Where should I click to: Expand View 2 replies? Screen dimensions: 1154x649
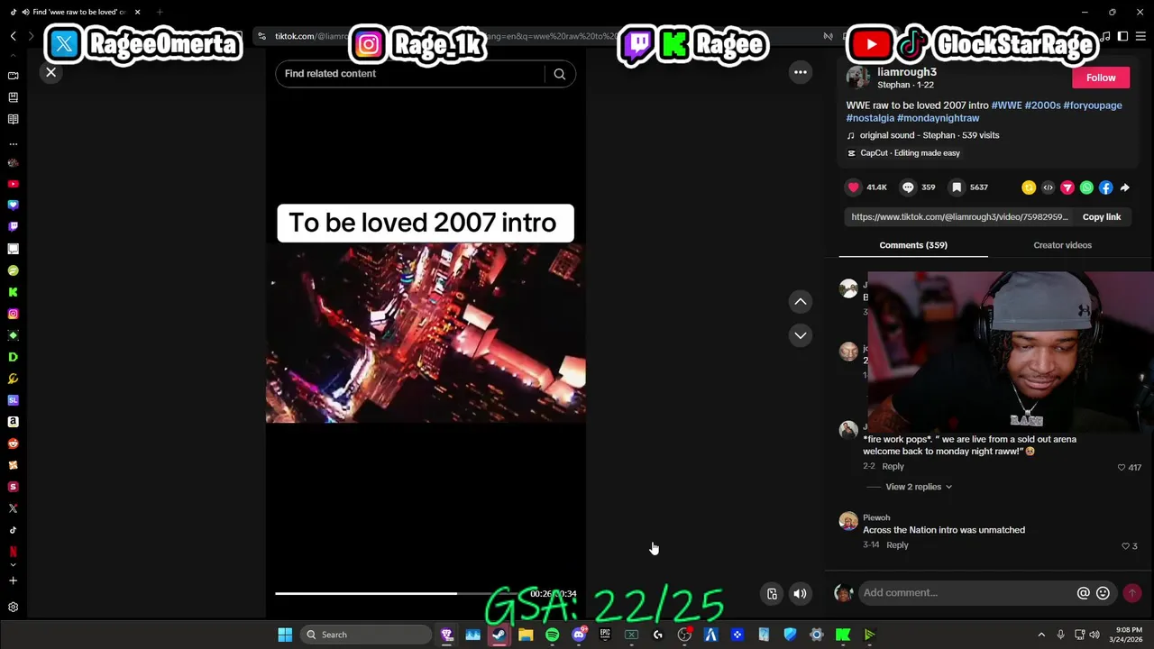tap(919, 487)
